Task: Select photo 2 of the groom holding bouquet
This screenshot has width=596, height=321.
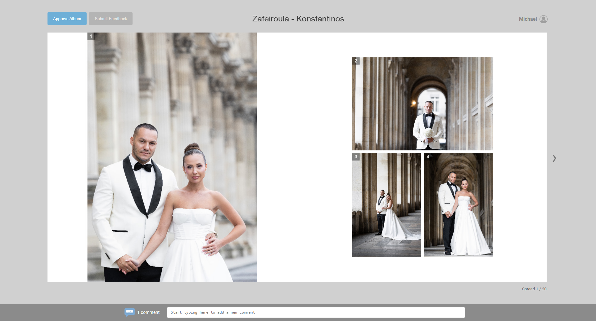Action: 422,104
